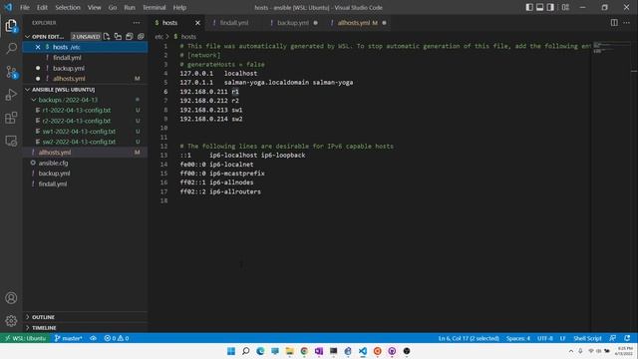Open OneNote from the taskbar
Viewport: 638px width, 359px height.
click(x=319, y=351)
